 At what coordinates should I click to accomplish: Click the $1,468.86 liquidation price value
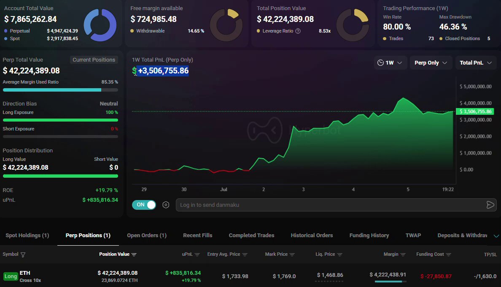(330, 275)
